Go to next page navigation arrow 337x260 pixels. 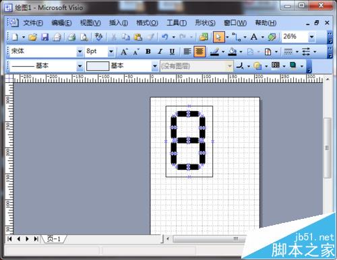28,239
